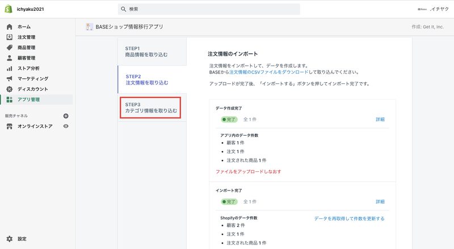The height and width of the screenshot is (249, 454).
Task: Open the ホーム home icon
Action: 9,27
